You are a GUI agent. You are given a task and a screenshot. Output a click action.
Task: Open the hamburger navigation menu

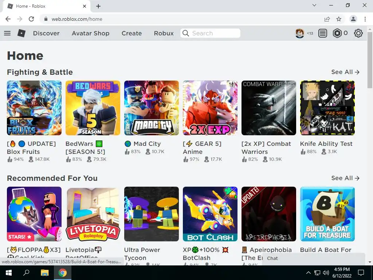click(7, 33)
